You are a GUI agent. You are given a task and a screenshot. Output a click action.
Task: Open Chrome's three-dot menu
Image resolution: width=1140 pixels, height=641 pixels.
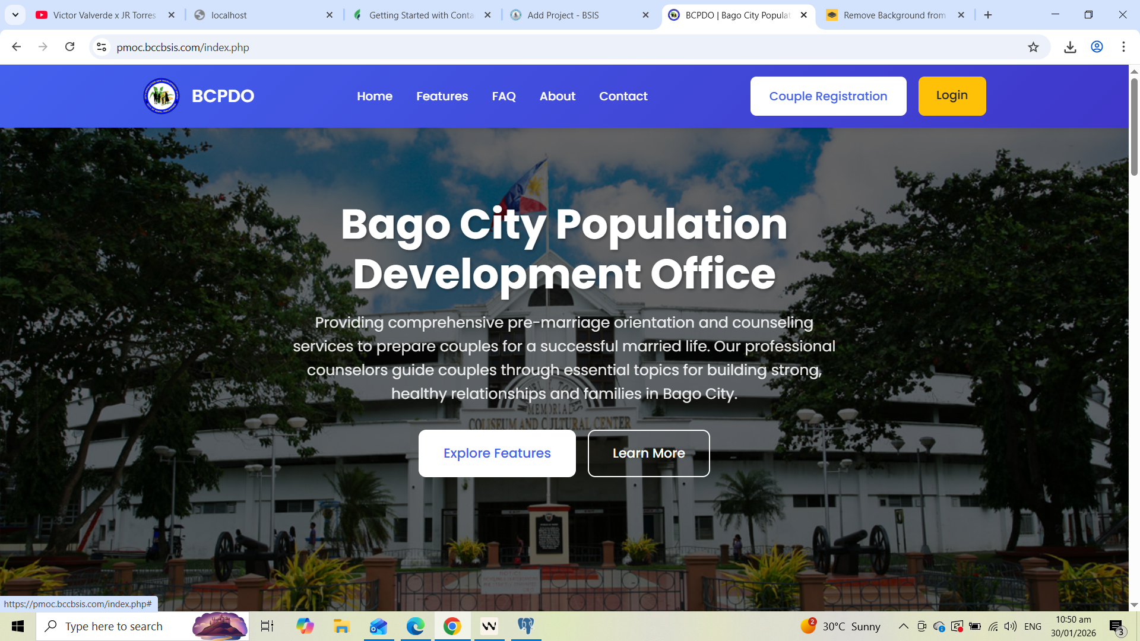[1123, 47]
